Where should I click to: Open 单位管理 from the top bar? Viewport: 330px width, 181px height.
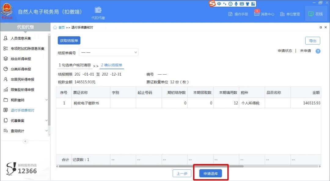[x=282, y=14]
